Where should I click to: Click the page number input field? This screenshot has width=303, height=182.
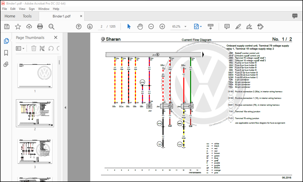tap(102, 27)
